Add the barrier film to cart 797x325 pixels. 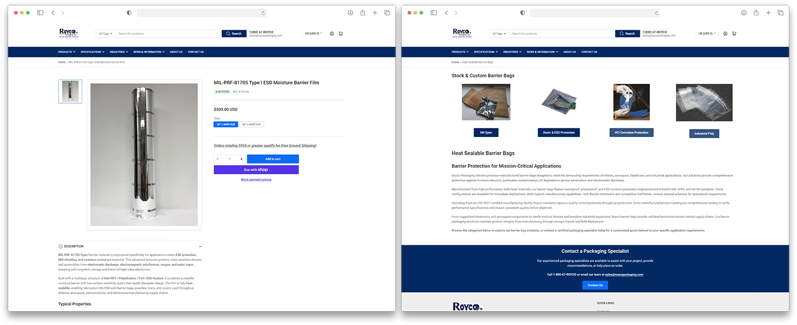coord(273,159)
